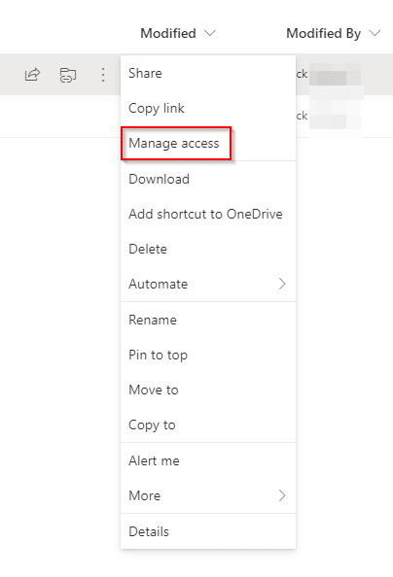Open the three-dot more actions icon
The width and height of the screenshot is (393, 577).
103,75
